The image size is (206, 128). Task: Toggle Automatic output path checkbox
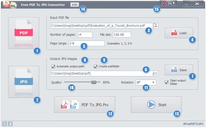click(53, 67)
